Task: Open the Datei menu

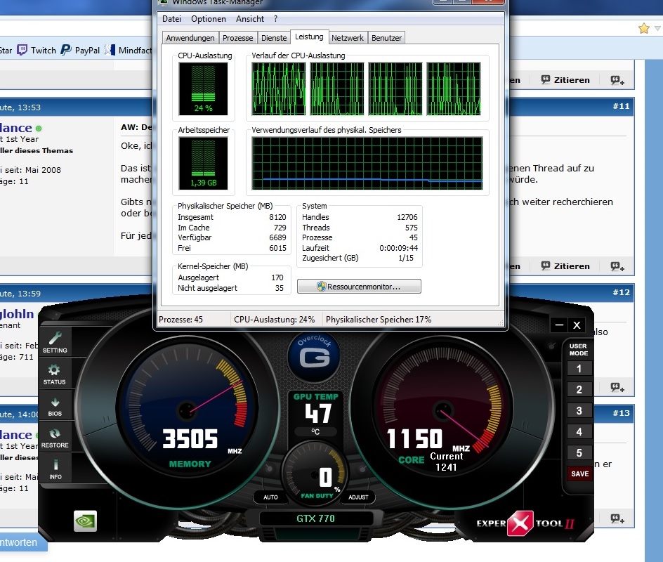Action: (171, 19)
